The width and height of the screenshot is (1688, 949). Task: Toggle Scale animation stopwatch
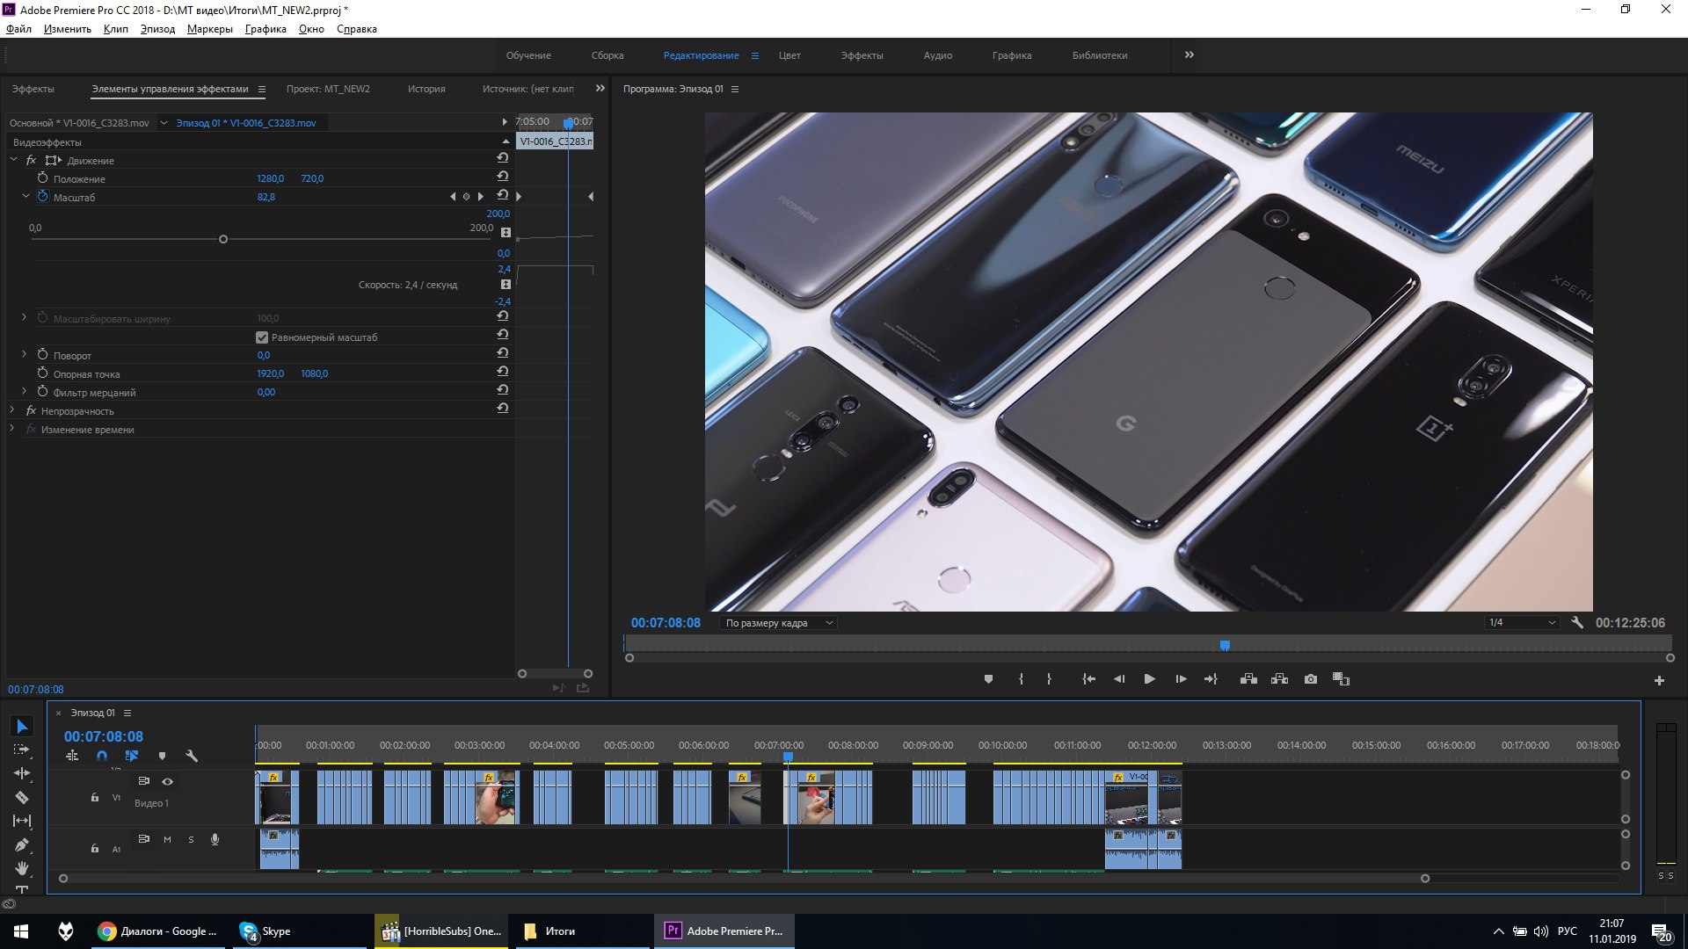(42, 196)
